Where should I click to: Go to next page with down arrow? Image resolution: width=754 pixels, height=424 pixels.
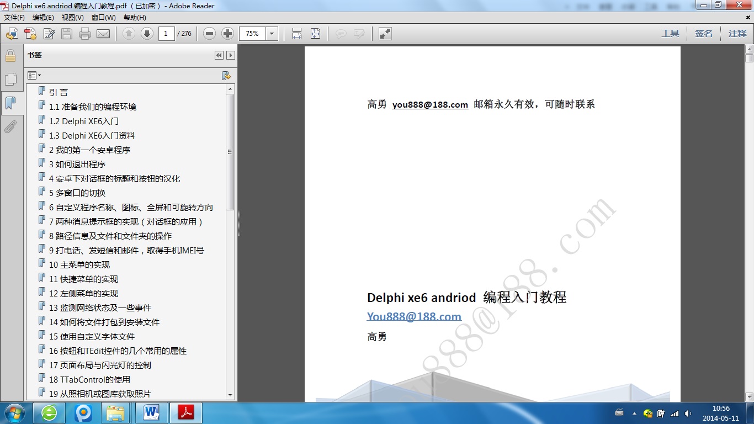(x=147, y=34)
